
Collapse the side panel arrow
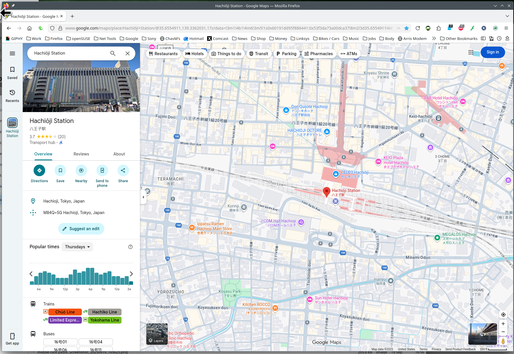143,197
